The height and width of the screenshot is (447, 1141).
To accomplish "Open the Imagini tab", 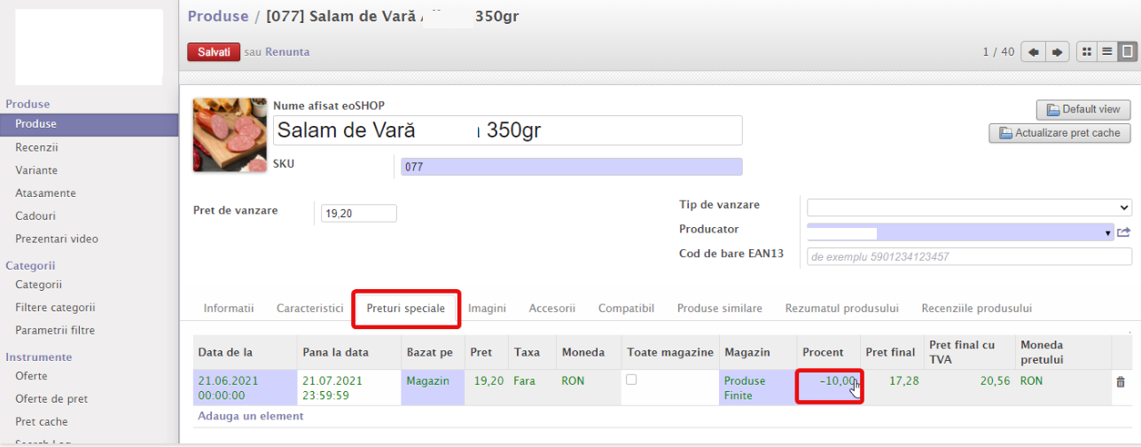I will pyautogui.click(x=487, y=309).
